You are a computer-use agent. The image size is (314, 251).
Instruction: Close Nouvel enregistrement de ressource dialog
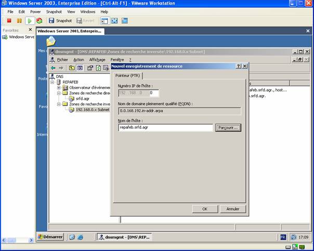(245, 66)
